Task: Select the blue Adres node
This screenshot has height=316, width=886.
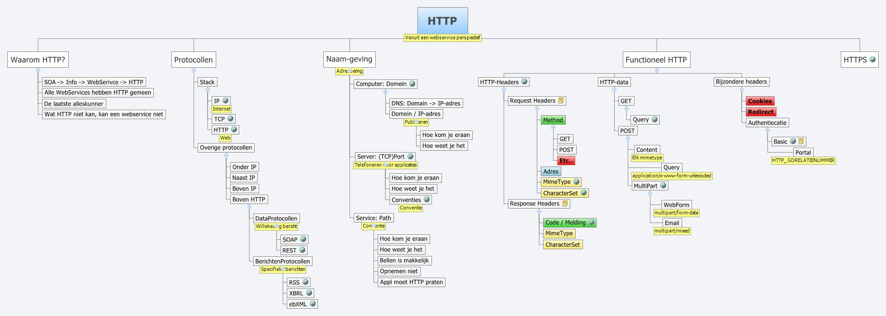Action: (551, 172)
